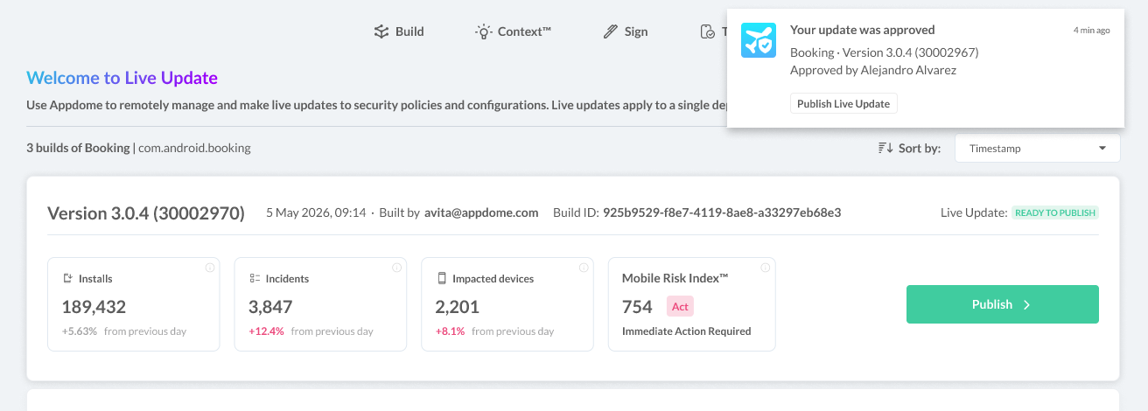This screenshot has height=411, width=1148.
Task: Click builder email avita@appdome.com
Action: click(481, 212)
